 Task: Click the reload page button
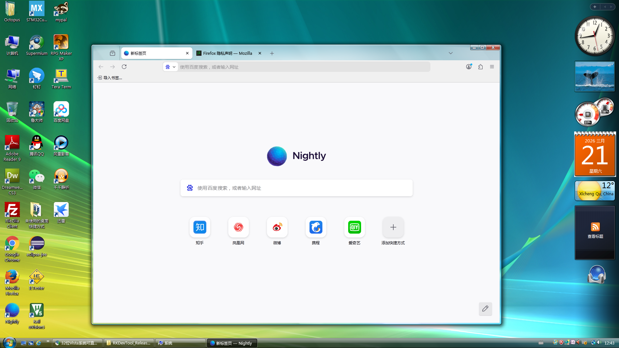click(124, 67)
